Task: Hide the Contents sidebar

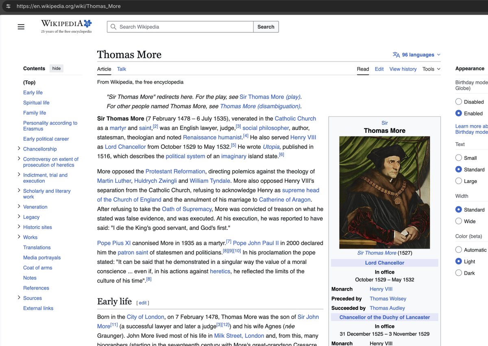Action: point(57,68)
